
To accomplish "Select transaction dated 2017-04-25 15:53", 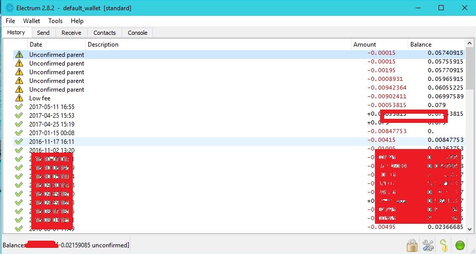I will pos(239,116).
